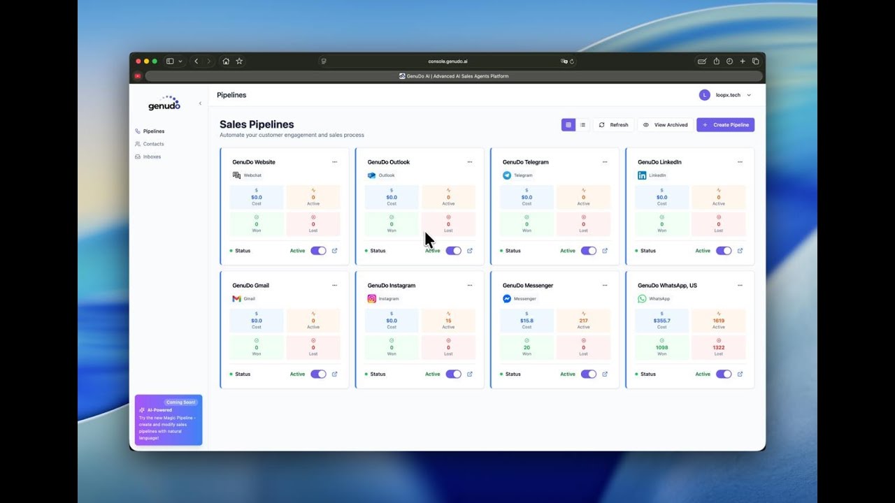Click the Messenger channel icon

pyautogui.click(x=507, y=298)
